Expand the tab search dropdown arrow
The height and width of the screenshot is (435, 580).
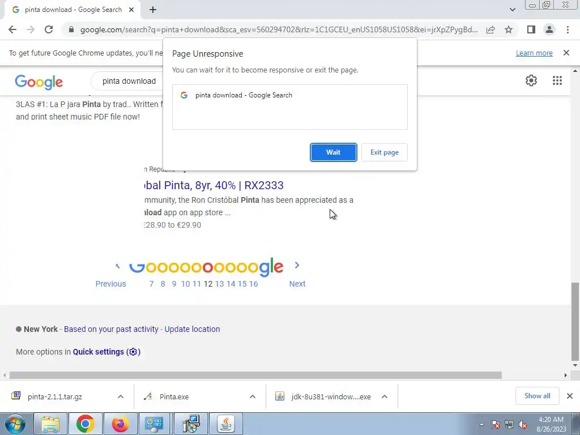(512, 10)
